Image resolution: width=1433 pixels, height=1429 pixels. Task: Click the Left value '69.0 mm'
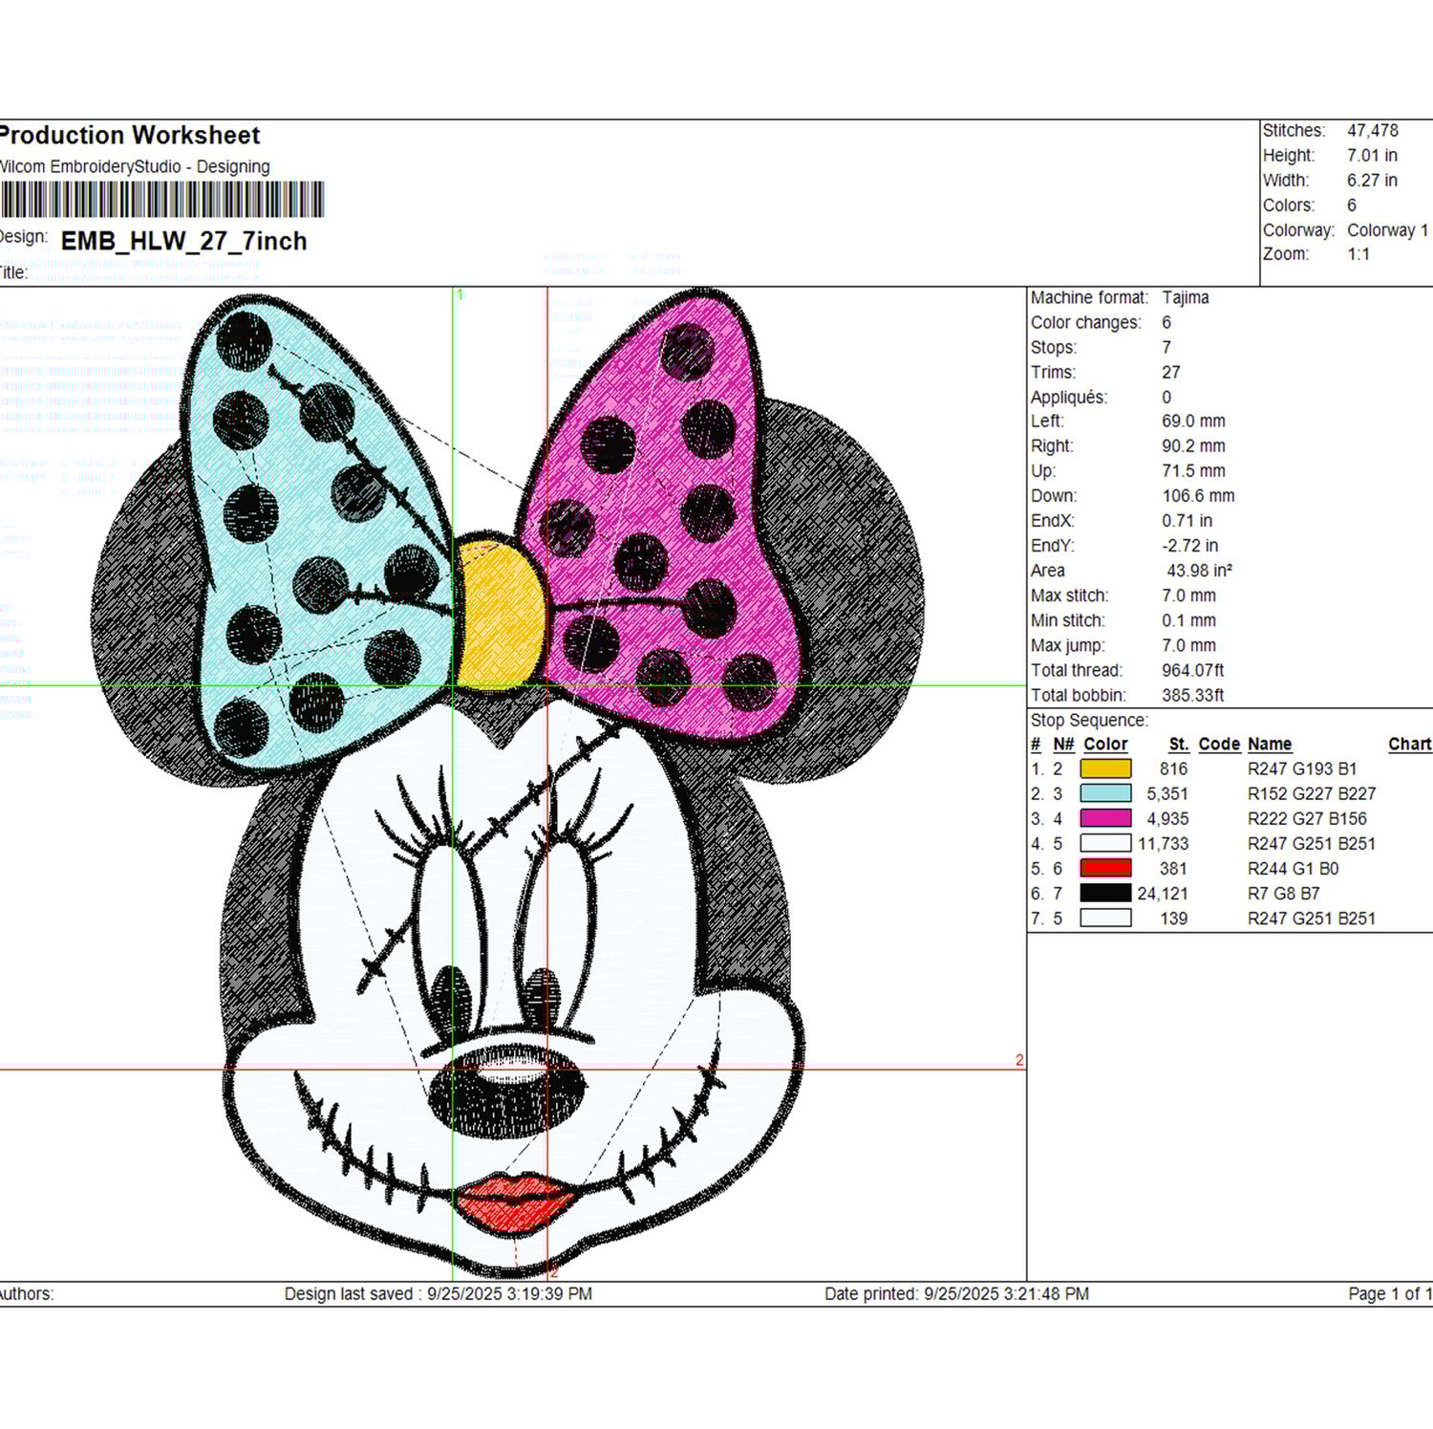click(1193, 421)
